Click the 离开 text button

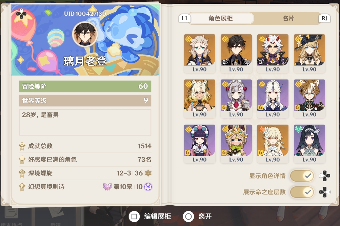(x=205, y=216)
